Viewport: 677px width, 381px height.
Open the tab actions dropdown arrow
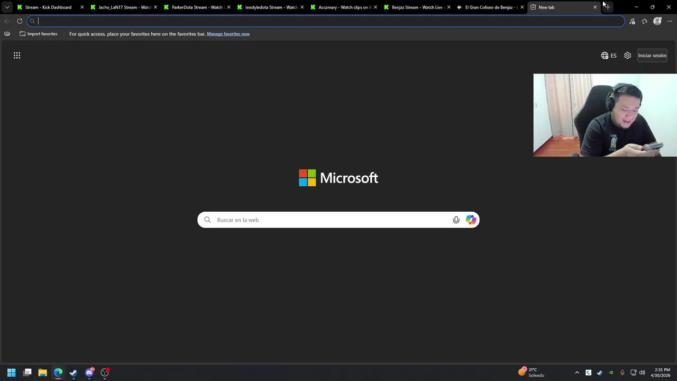coord(7,7)
